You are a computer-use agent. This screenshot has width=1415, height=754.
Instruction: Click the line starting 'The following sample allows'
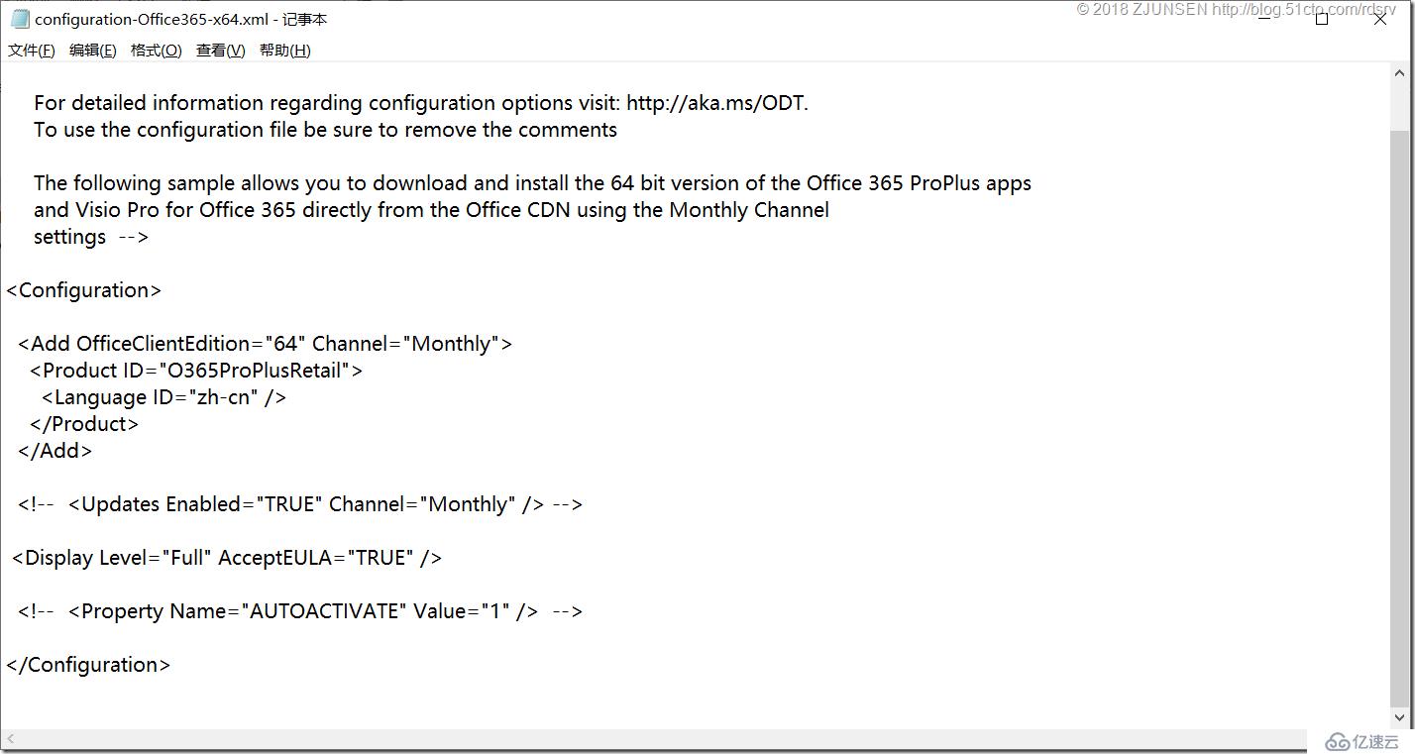click(532, 183)
